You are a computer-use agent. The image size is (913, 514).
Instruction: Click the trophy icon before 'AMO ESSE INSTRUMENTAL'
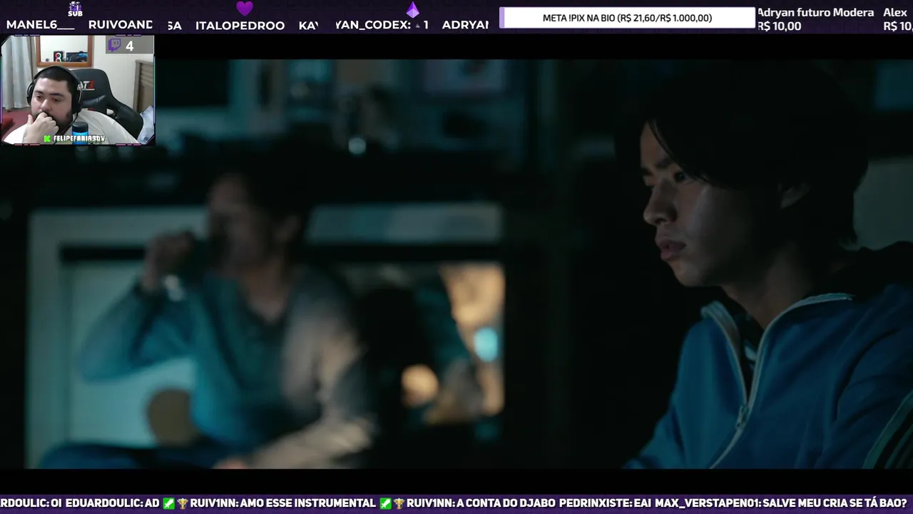click(x=183, y=503)
